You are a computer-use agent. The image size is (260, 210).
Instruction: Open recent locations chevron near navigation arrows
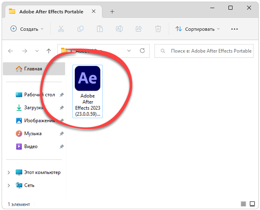coord(37,51)
